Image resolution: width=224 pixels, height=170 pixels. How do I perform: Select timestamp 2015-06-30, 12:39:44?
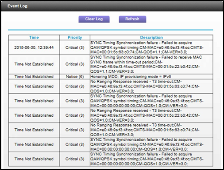pos(34,47)
